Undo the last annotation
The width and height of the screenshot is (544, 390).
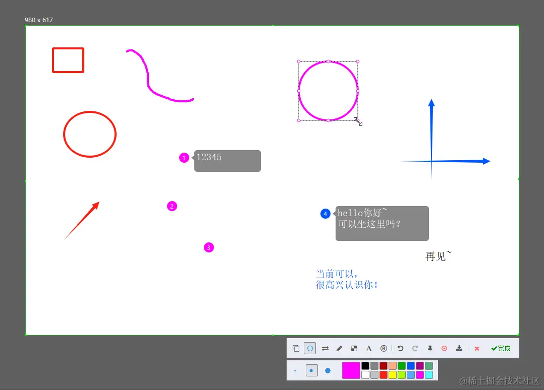pos(400,348)
